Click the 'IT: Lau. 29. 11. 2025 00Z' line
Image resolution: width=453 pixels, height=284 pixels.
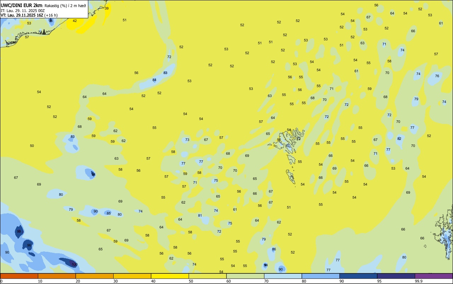point(23,11)
